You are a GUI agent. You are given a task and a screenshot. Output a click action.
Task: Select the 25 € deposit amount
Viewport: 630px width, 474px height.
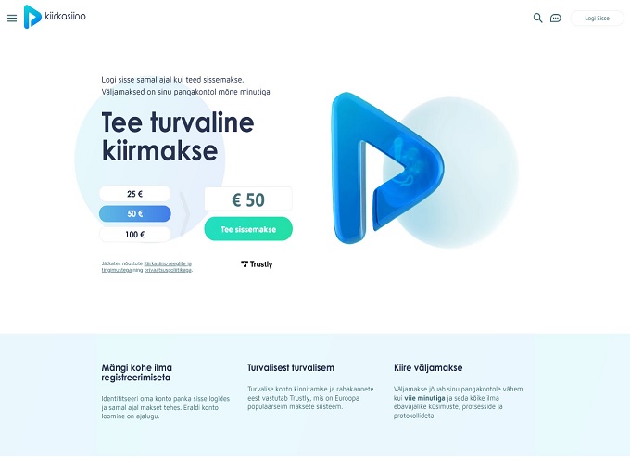[x=135, y=194]
